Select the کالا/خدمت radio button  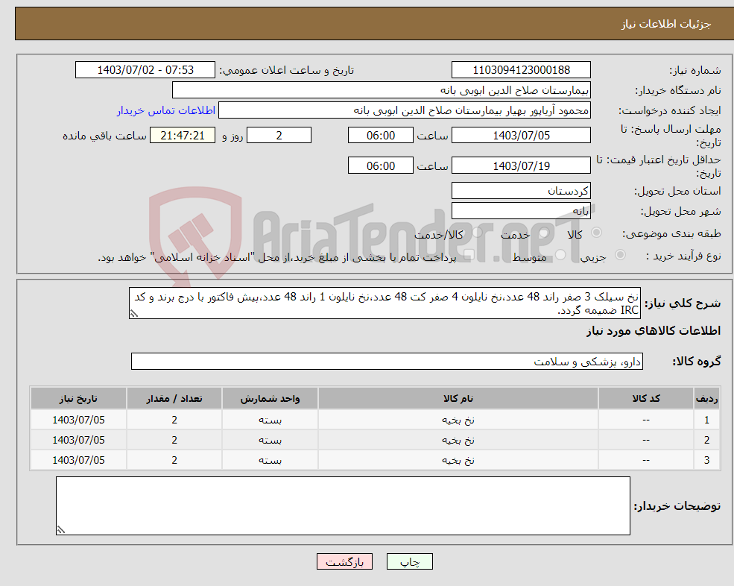coord(477,233)
